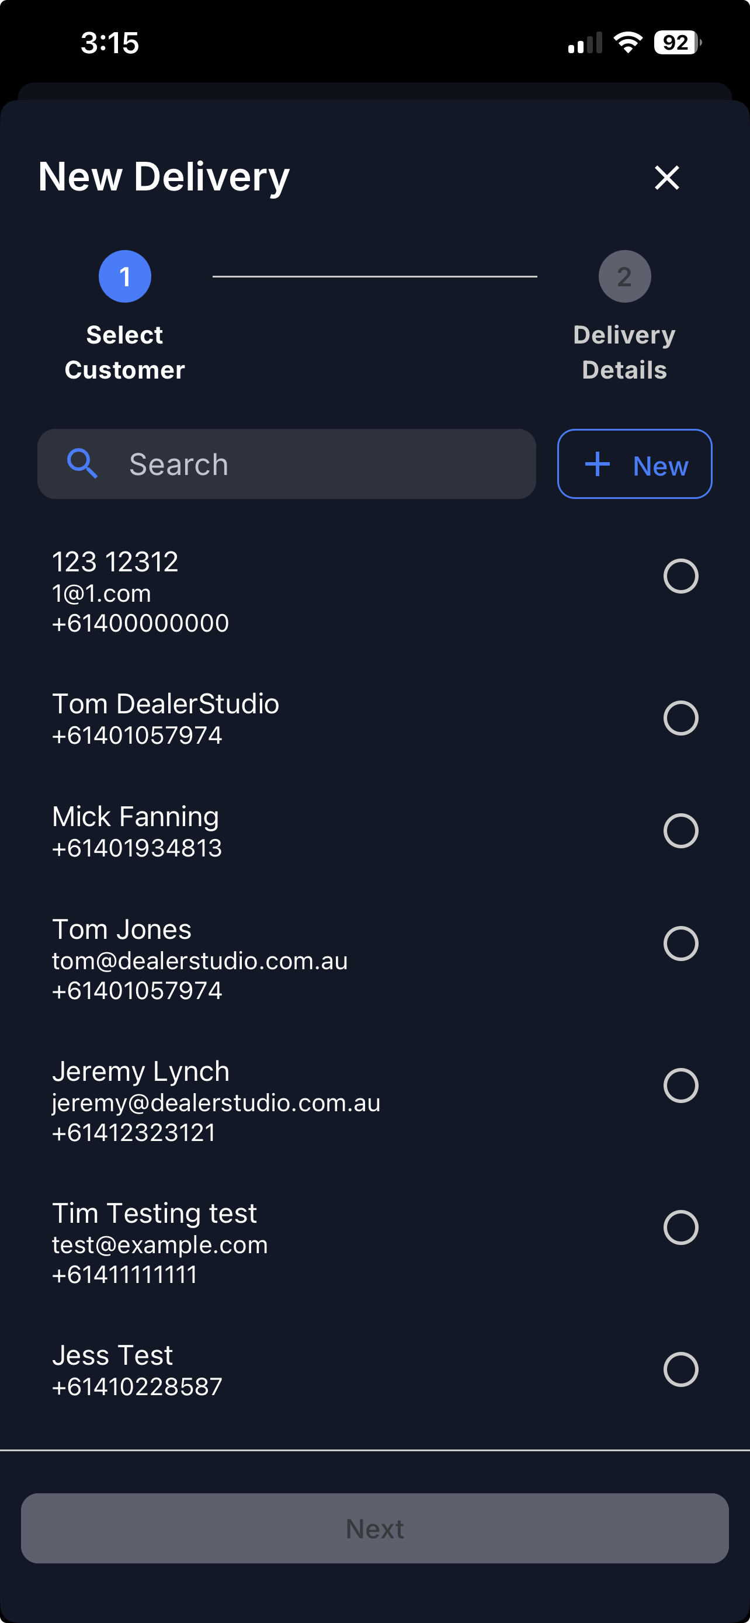Image resolution: width=750 pixels, height=1623 pixels.
Task: Select the step 1 circle indicator
Action: point(124,276)
